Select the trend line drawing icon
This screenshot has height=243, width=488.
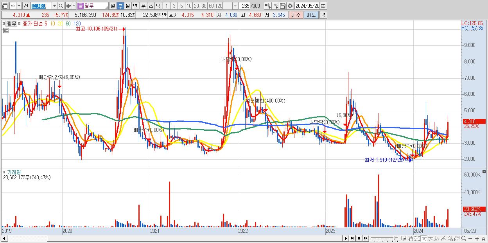pos(431,238)
